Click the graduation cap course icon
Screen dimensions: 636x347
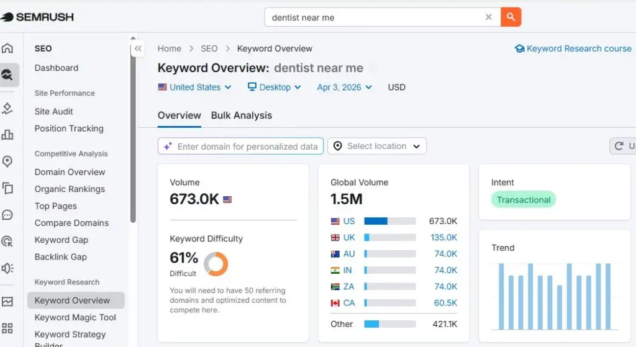coord(519,48)
